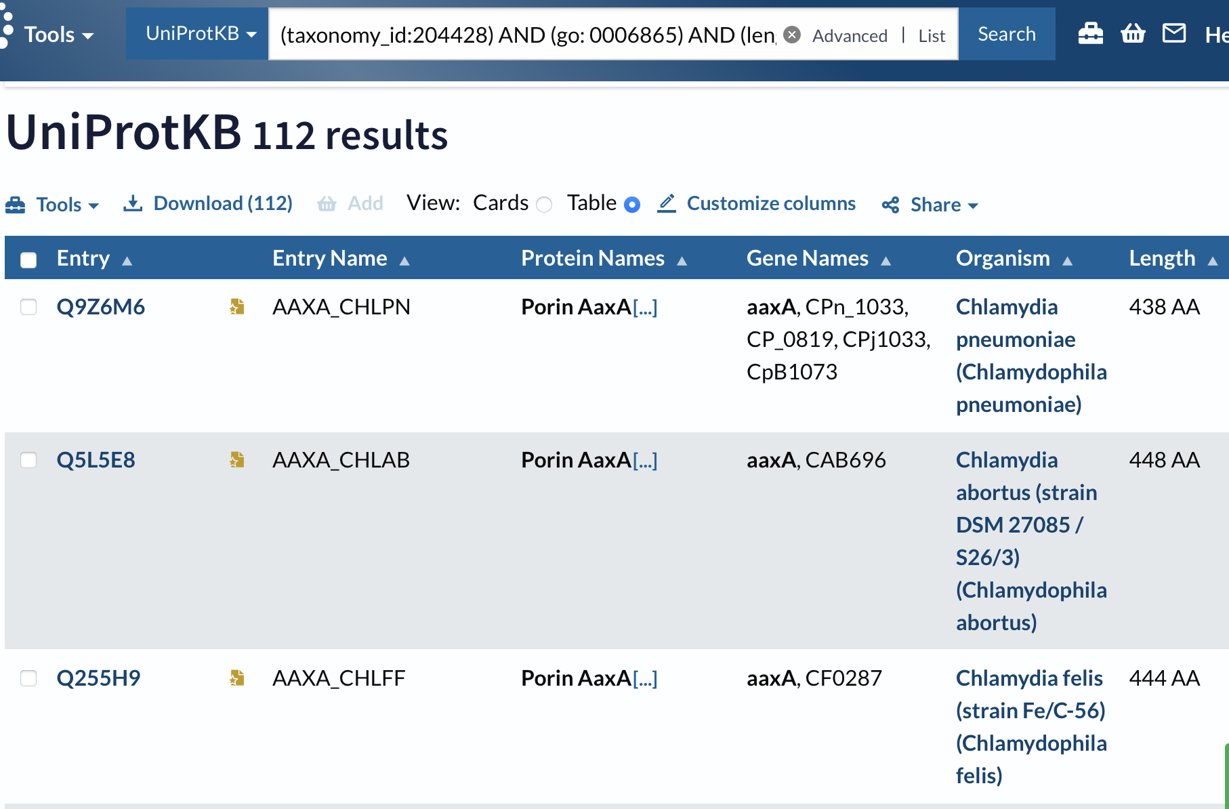
Task: Click the Share network icon
Action: click(x=891, y=205)
